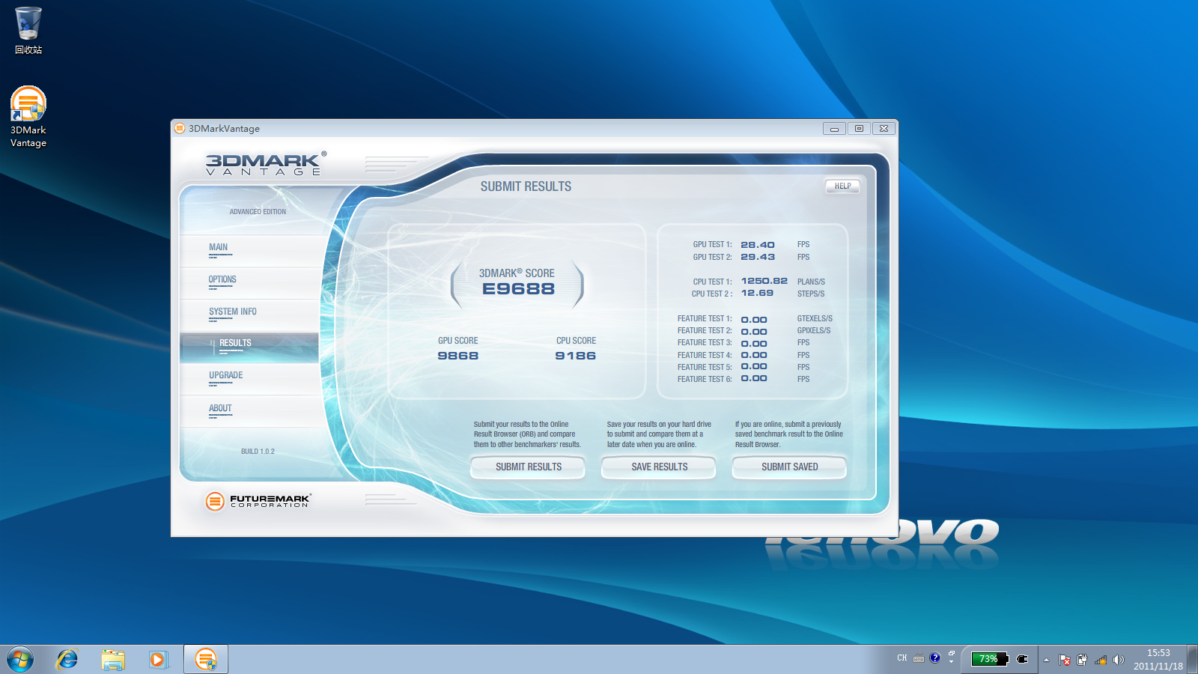1198x674 pixels.
Task: Launch Internet Explorer from taskbar
Action: click(x=67, y=660)
